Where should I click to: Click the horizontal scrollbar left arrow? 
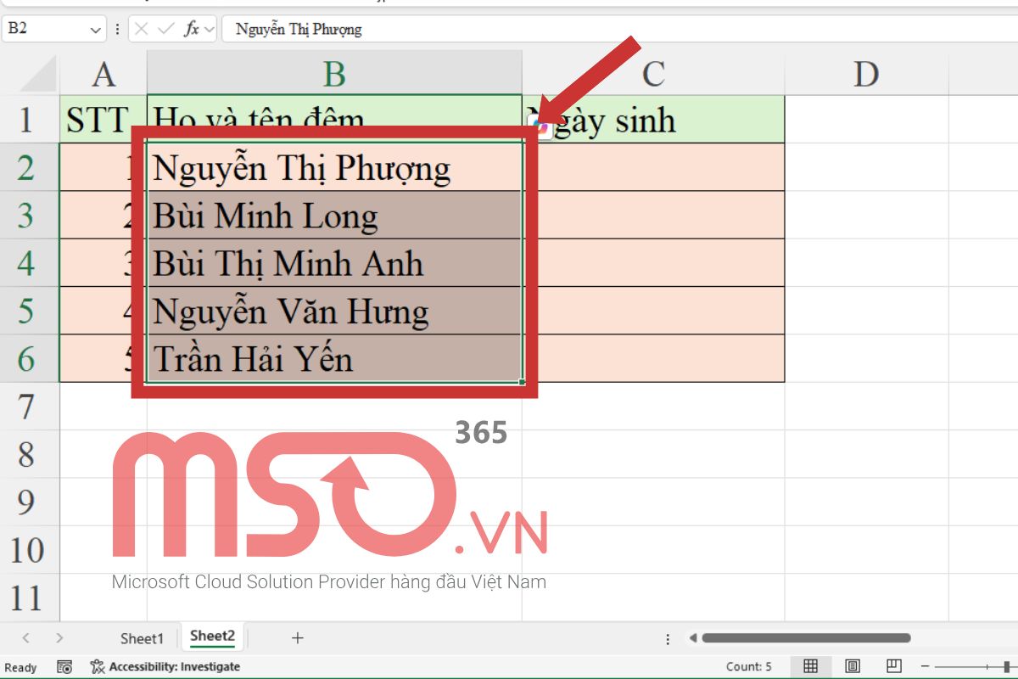[x=692, y=638]
